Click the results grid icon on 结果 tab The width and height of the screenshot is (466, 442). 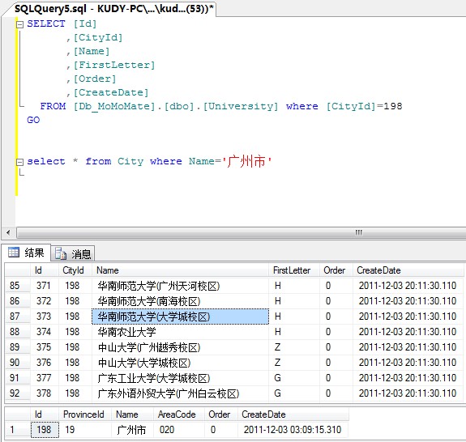(x=14, y=253)
